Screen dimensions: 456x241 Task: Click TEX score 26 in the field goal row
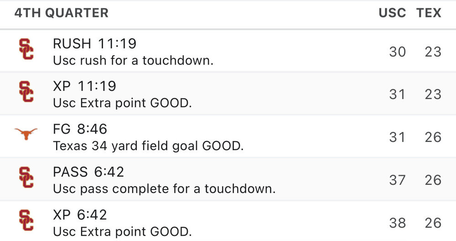[x=433, y=137]
